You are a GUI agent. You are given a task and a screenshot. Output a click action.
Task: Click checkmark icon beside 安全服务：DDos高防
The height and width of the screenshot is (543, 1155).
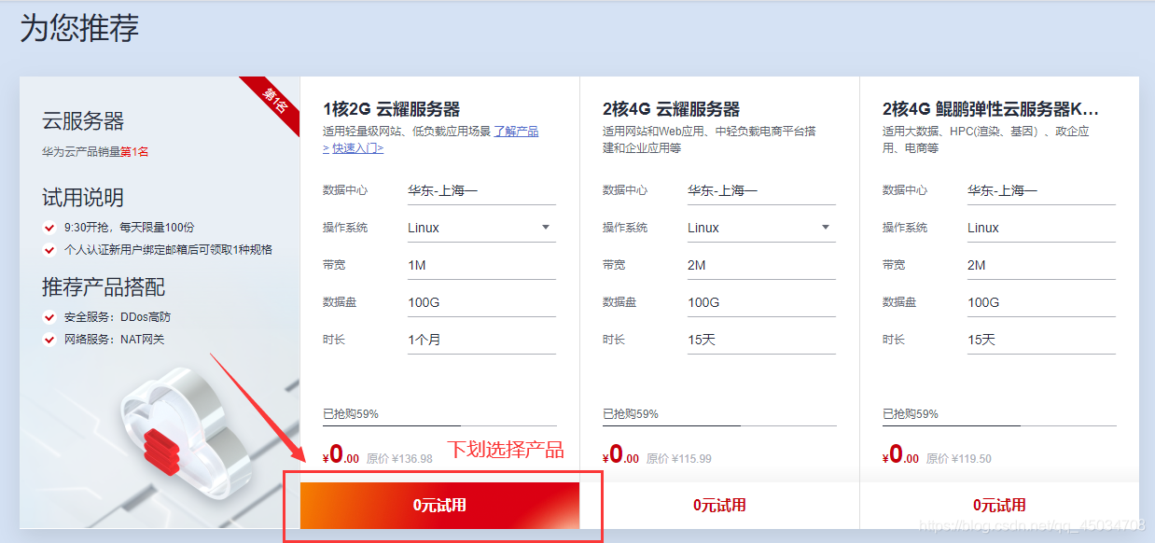tap(49, 317)
